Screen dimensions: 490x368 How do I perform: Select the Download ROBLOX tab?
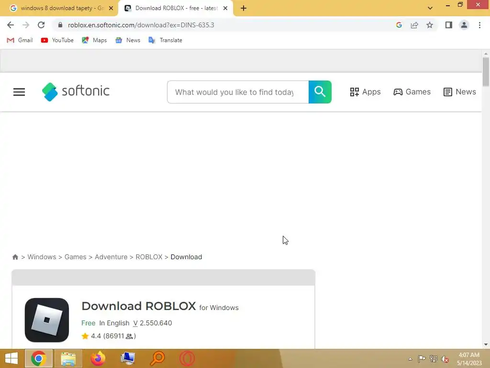tap(176, 8)
